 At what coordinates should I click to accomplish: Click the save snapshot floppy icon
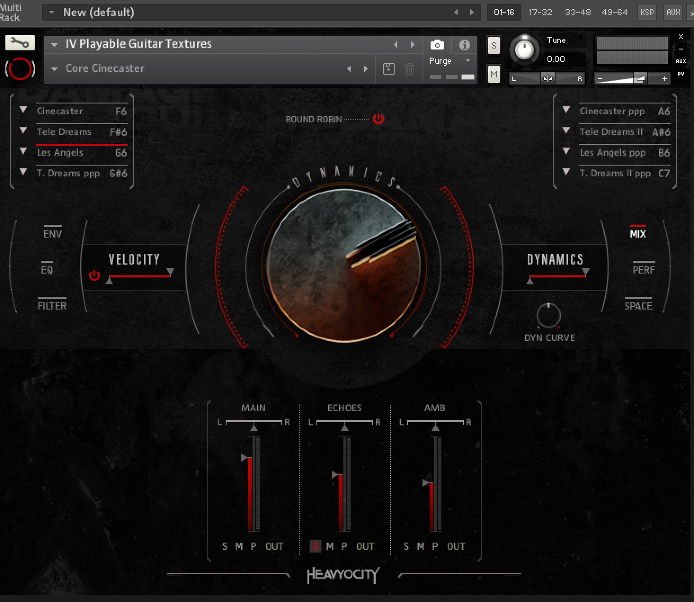(388, 68)
